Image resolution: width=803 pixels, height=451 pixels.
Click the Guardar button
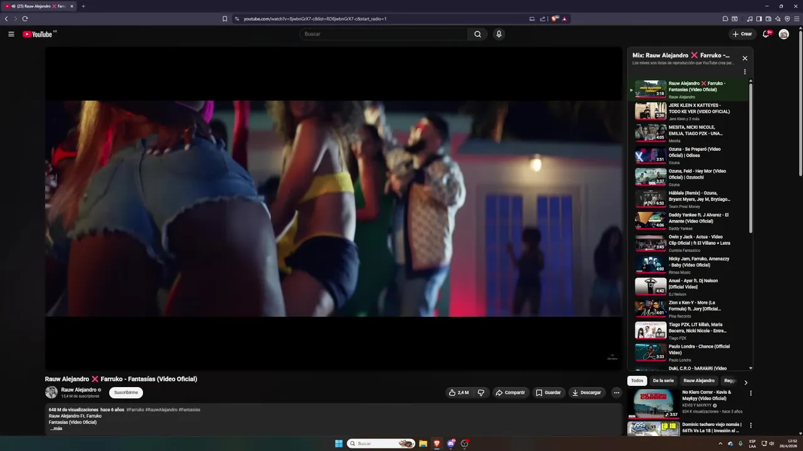pos(548,393)
